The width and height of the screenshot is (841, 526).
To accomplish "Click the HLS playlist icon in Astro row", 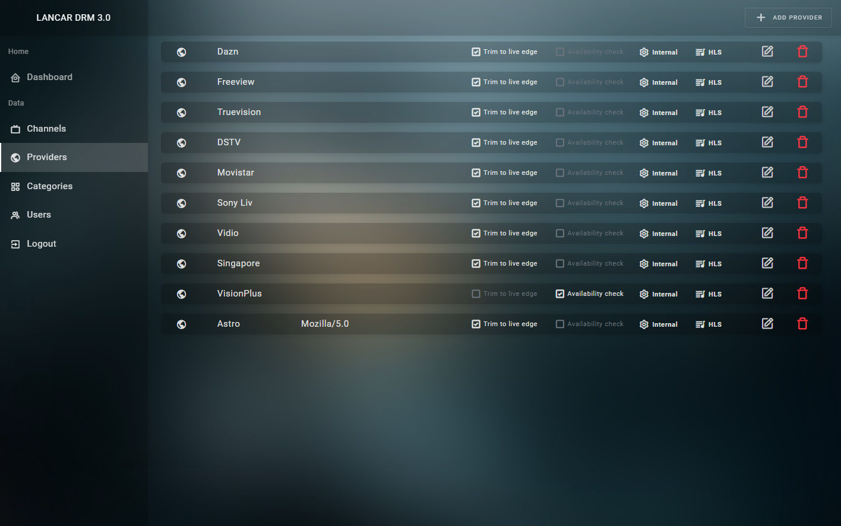I will (700, 324).
